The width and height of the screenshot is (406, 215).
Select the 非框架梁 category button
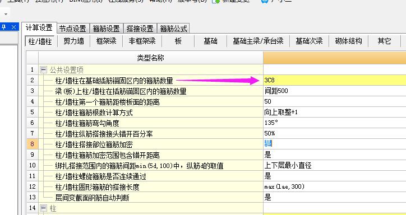(142, 41)
